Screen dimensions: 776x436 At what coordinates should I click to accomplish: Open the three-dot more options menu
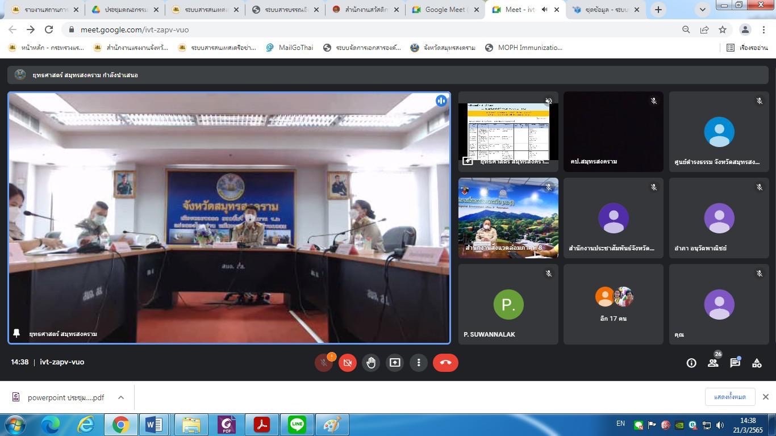pyautogui.click(x=419, y=363)
